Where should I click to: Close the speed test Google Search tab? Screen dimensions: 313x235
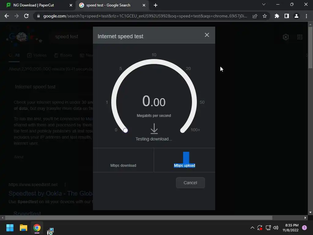pyautogui.click(x=144, y=5)
